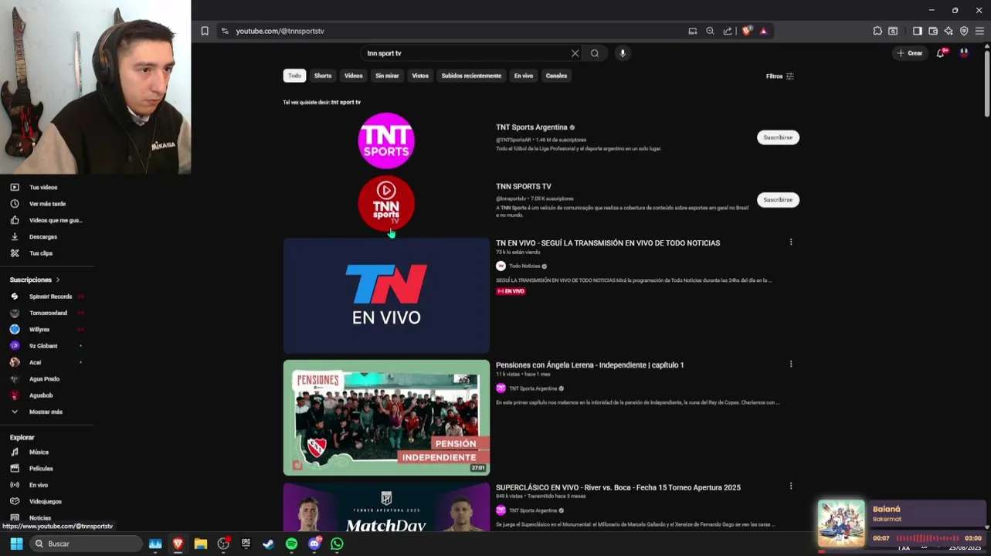Viewport: 991px width, 556px height.
Task: Click the zoom magnifier icon in address bar
Action: [710, 31]
